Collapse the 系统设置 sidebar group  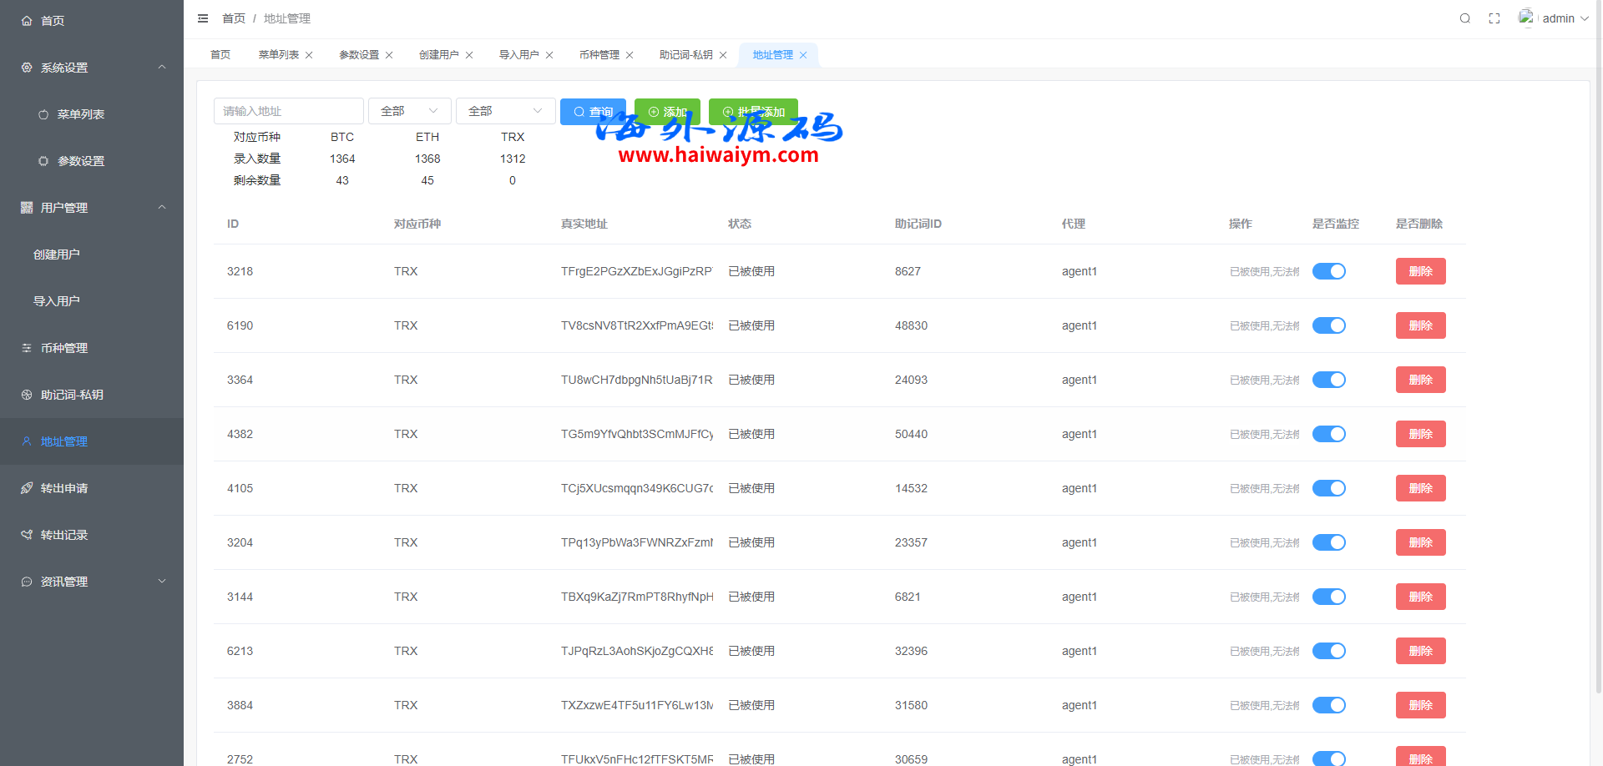pyautogui.click(x=92, y=68)
